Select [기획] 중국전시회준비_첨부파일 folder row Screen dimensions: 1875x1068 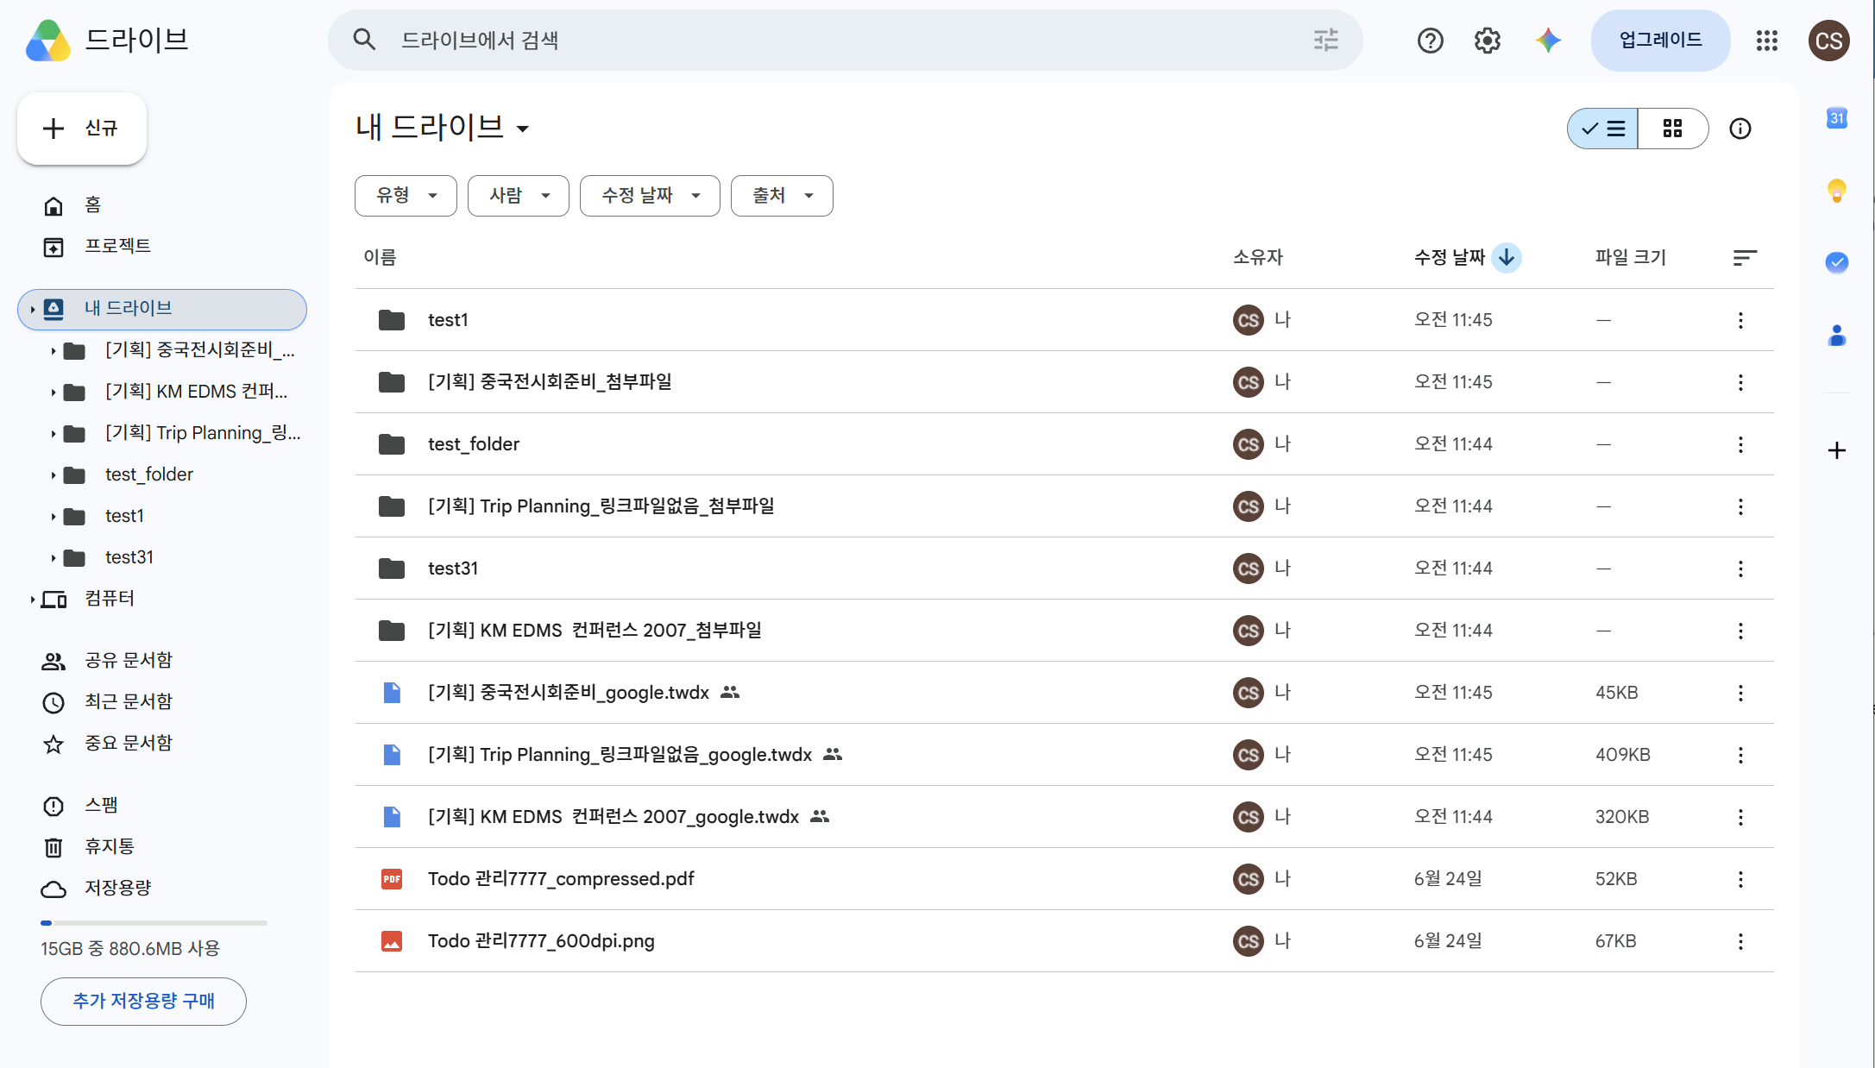pos(1064,382)
